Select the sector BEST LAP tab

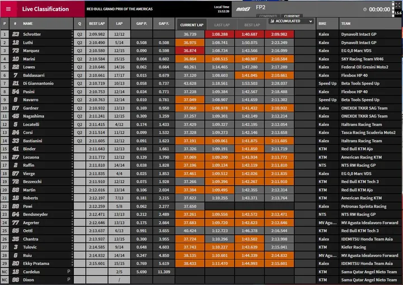[x=252, y=25]
